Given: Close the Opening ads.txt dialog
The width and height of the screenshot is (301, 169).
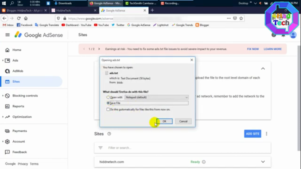Looking at the screenshot, I should [192, 60].
